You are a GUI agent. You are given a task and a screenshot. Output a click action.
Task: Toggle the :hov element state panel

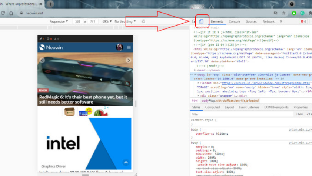tap(299, 114)
